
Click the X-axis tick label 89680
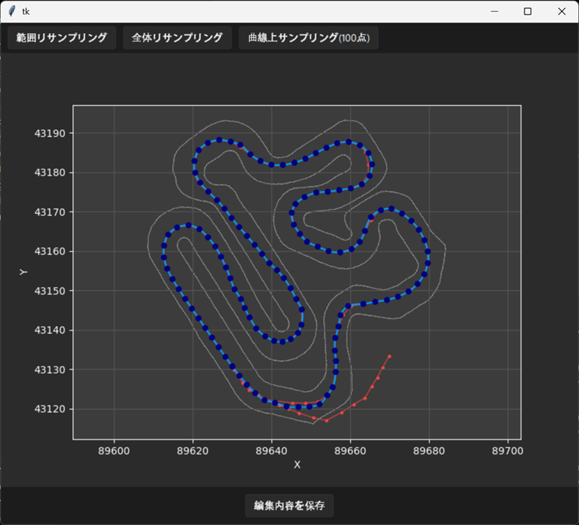[x=429, y=451]
